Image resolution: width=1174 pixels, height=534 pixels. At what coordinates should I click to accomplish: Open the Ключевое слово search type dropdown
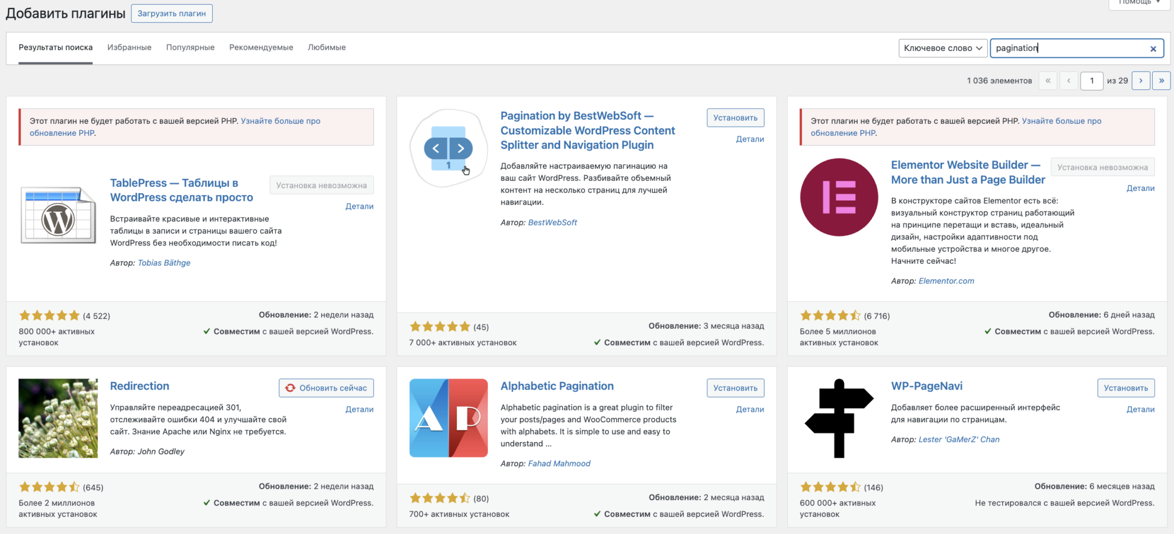[942, 48]
